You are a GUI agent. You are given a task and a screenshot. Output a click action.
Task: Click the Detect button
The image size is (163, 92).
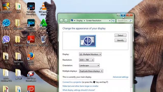tap(120, 36)
